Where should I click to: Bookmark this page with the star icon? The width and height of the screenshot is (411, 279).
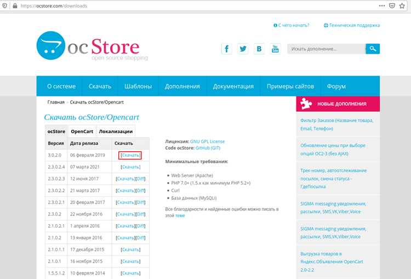pyautogui.click(x=402, y=5)
